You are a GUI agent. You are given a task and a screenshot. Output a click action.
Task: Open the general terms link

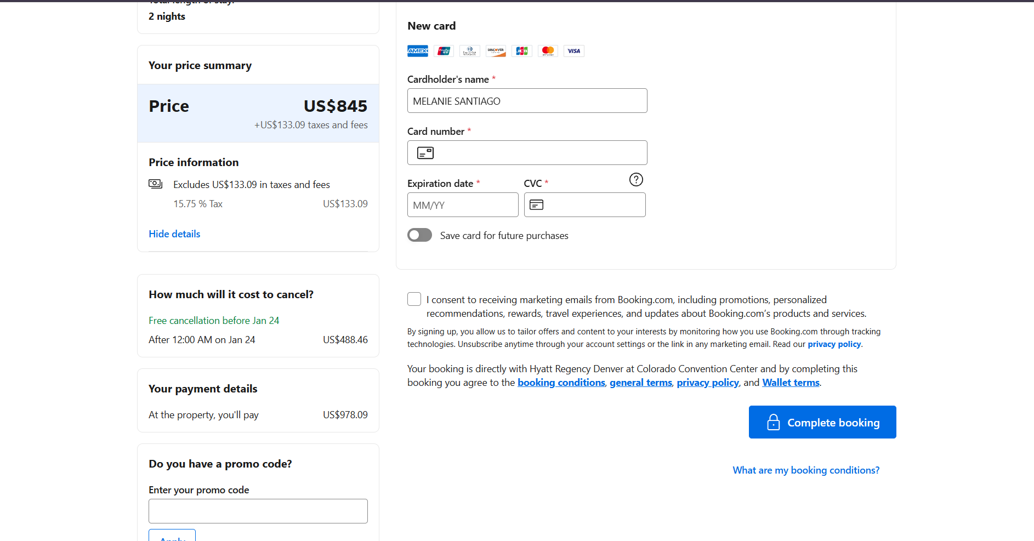click(640, 383)
